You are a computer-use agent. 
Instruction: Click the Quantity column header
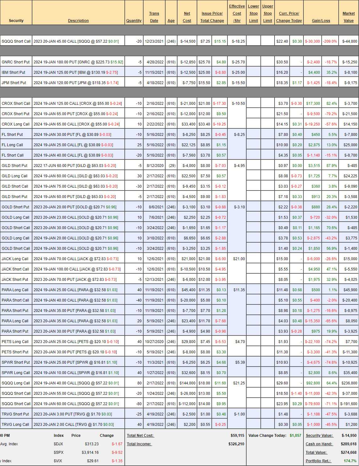[x=134, y=21]
